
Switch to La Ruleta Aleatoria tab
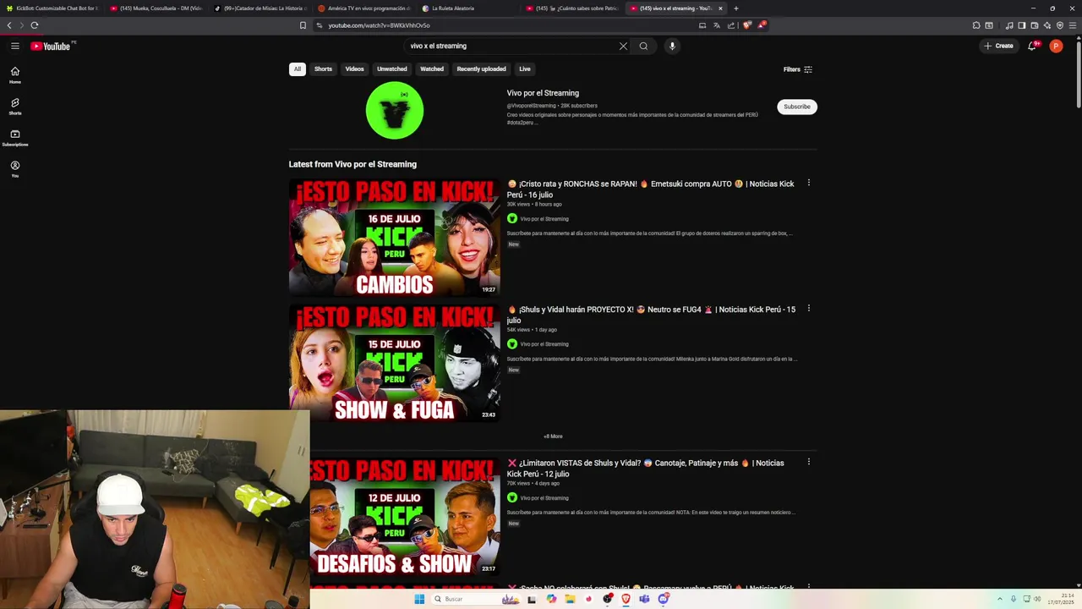(x=467, y=8)
